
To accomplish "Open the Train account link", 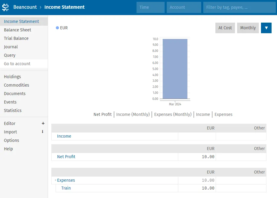I will (x=66, y=188).
